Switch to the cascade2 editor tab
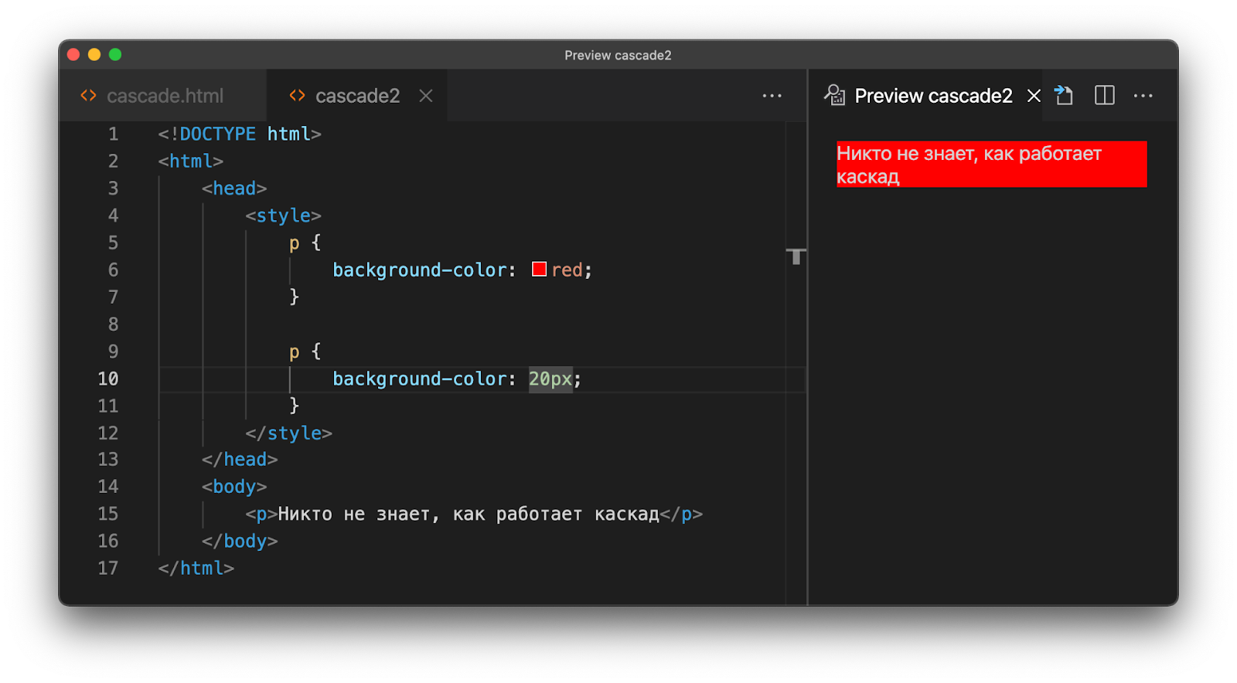This screenshot has width=1237, height=683. click(x=357, y=96)
